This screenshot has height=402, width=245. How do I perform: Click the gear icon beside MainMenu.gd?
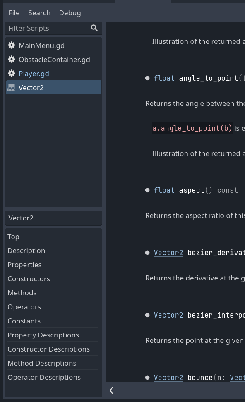pyautogui.click(x=12, y=45)
